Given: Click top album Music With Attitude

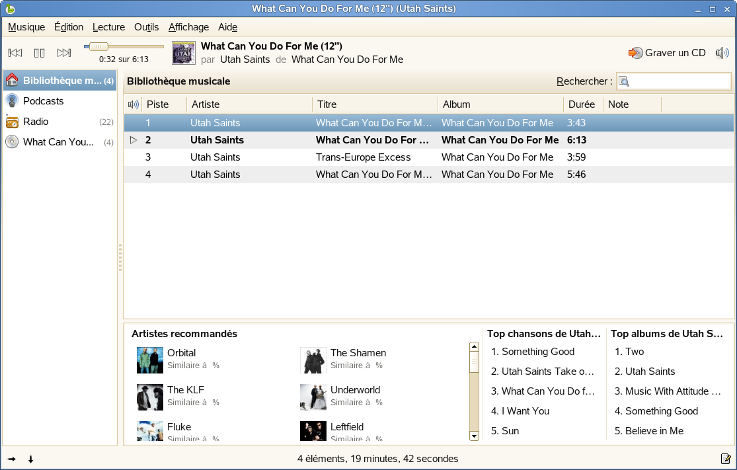Looking at the screenshot, I should point(668,391).
